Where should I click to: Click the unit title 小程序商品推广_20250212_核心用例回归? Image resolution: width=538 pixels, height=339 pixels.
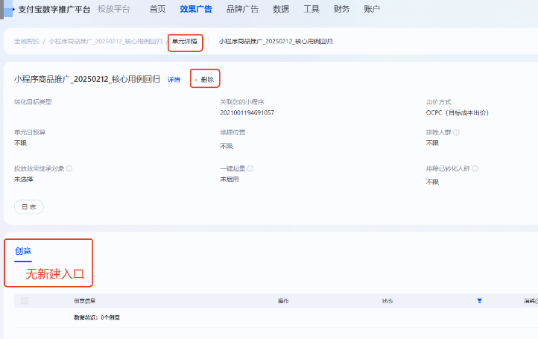click(86, 79)
